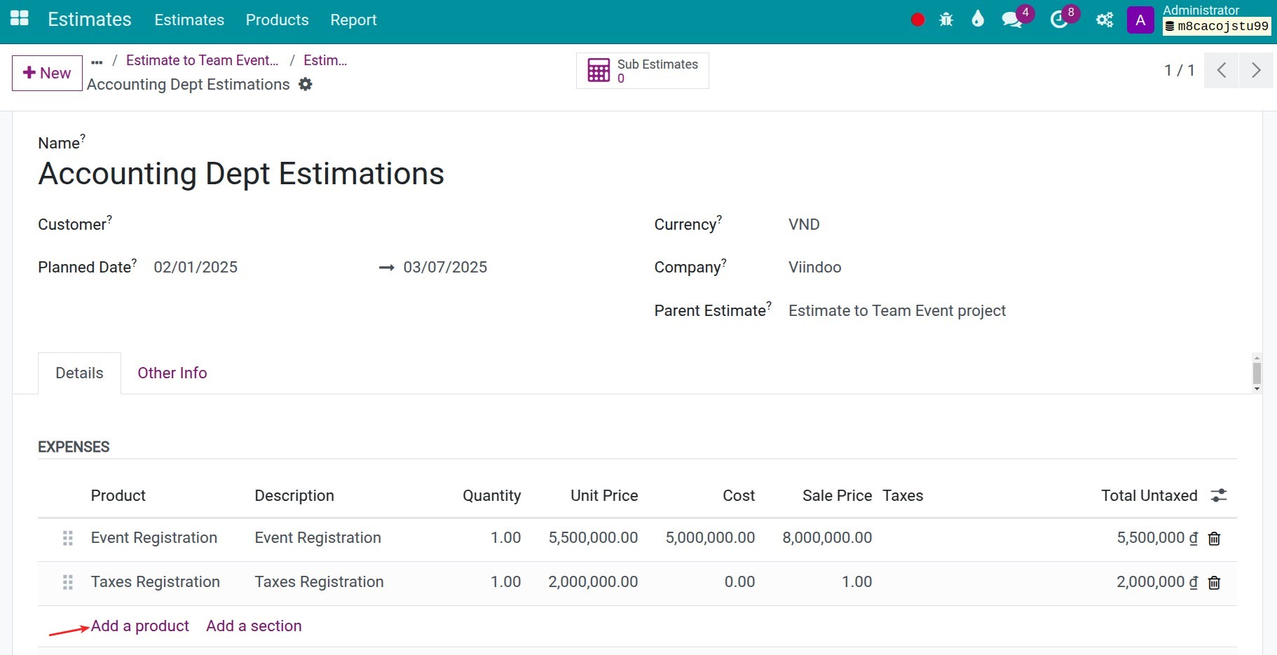This screenshot has height=655, width=1277.
Task: Open Sub Estimates calculator stat button
Action: point(642,71)
